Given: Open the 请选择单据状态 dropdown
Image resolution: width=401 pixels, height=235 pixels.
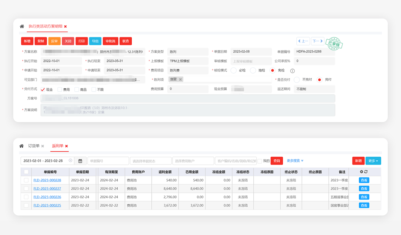Looking at the screenshot, I should click(150, 161).
